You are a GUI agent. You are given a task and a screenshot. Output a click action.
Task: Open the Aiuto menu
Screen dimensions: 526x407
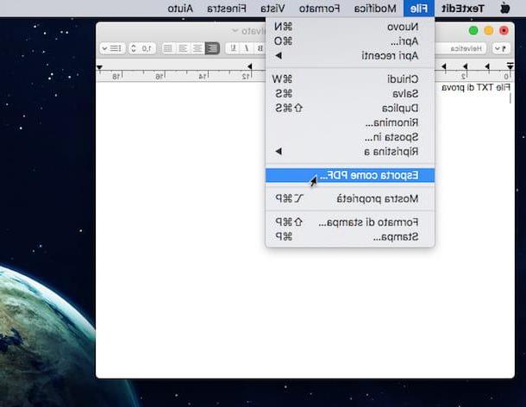tap(180, 9)
